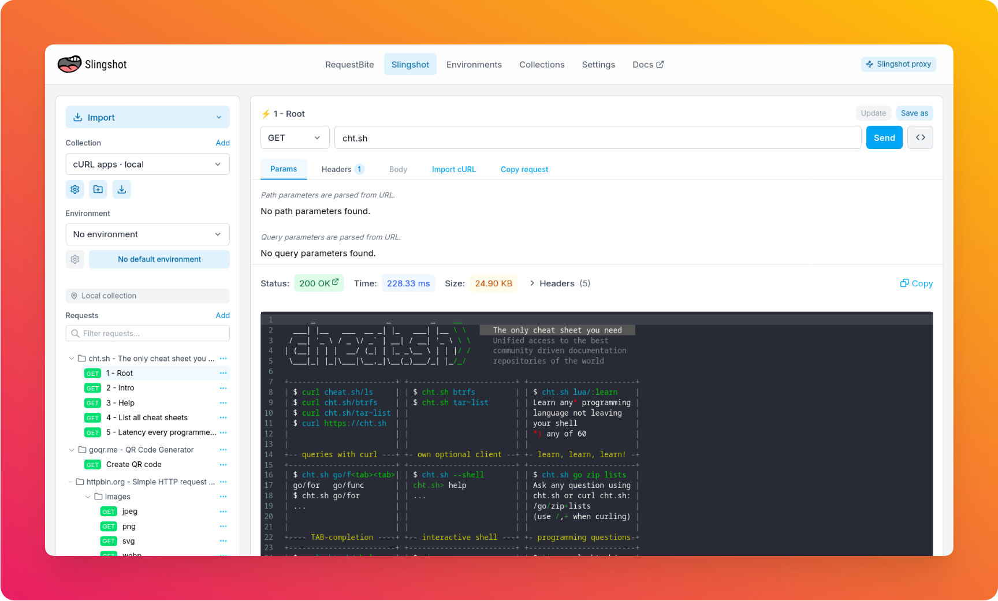Open the Import dropdown
Viewport: 998px width, 601px height.
coord(148,117)
